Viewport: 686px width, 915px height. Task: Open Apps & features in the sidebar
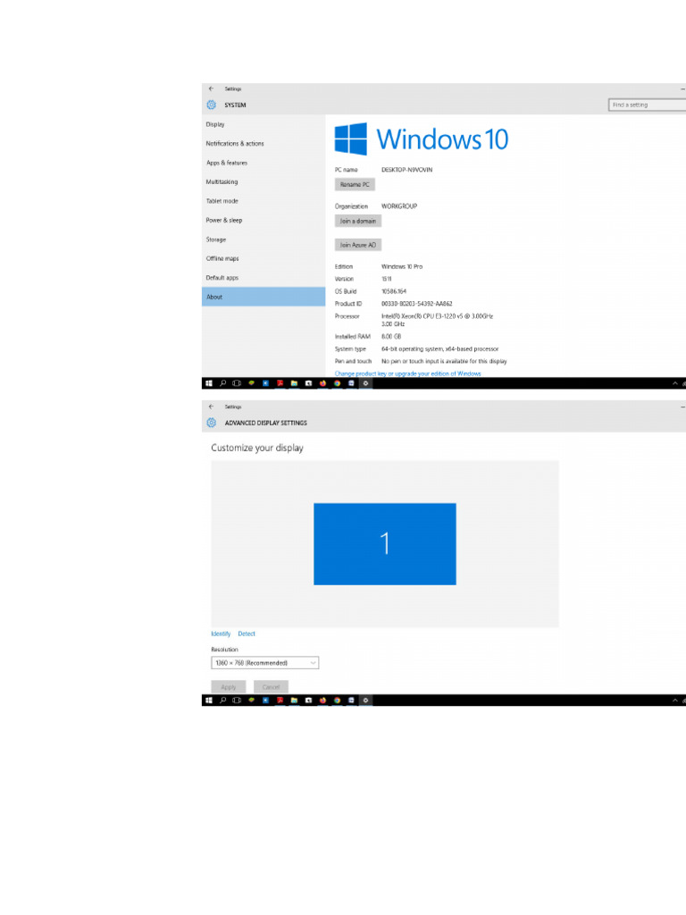(264, 163)
